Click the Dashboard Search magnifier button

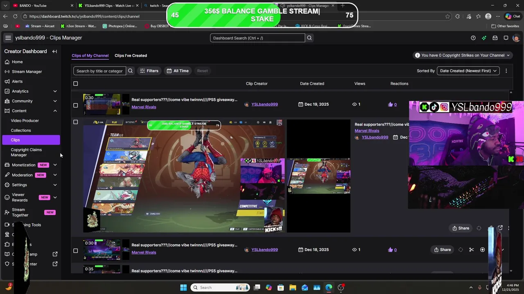coord(309,38)
